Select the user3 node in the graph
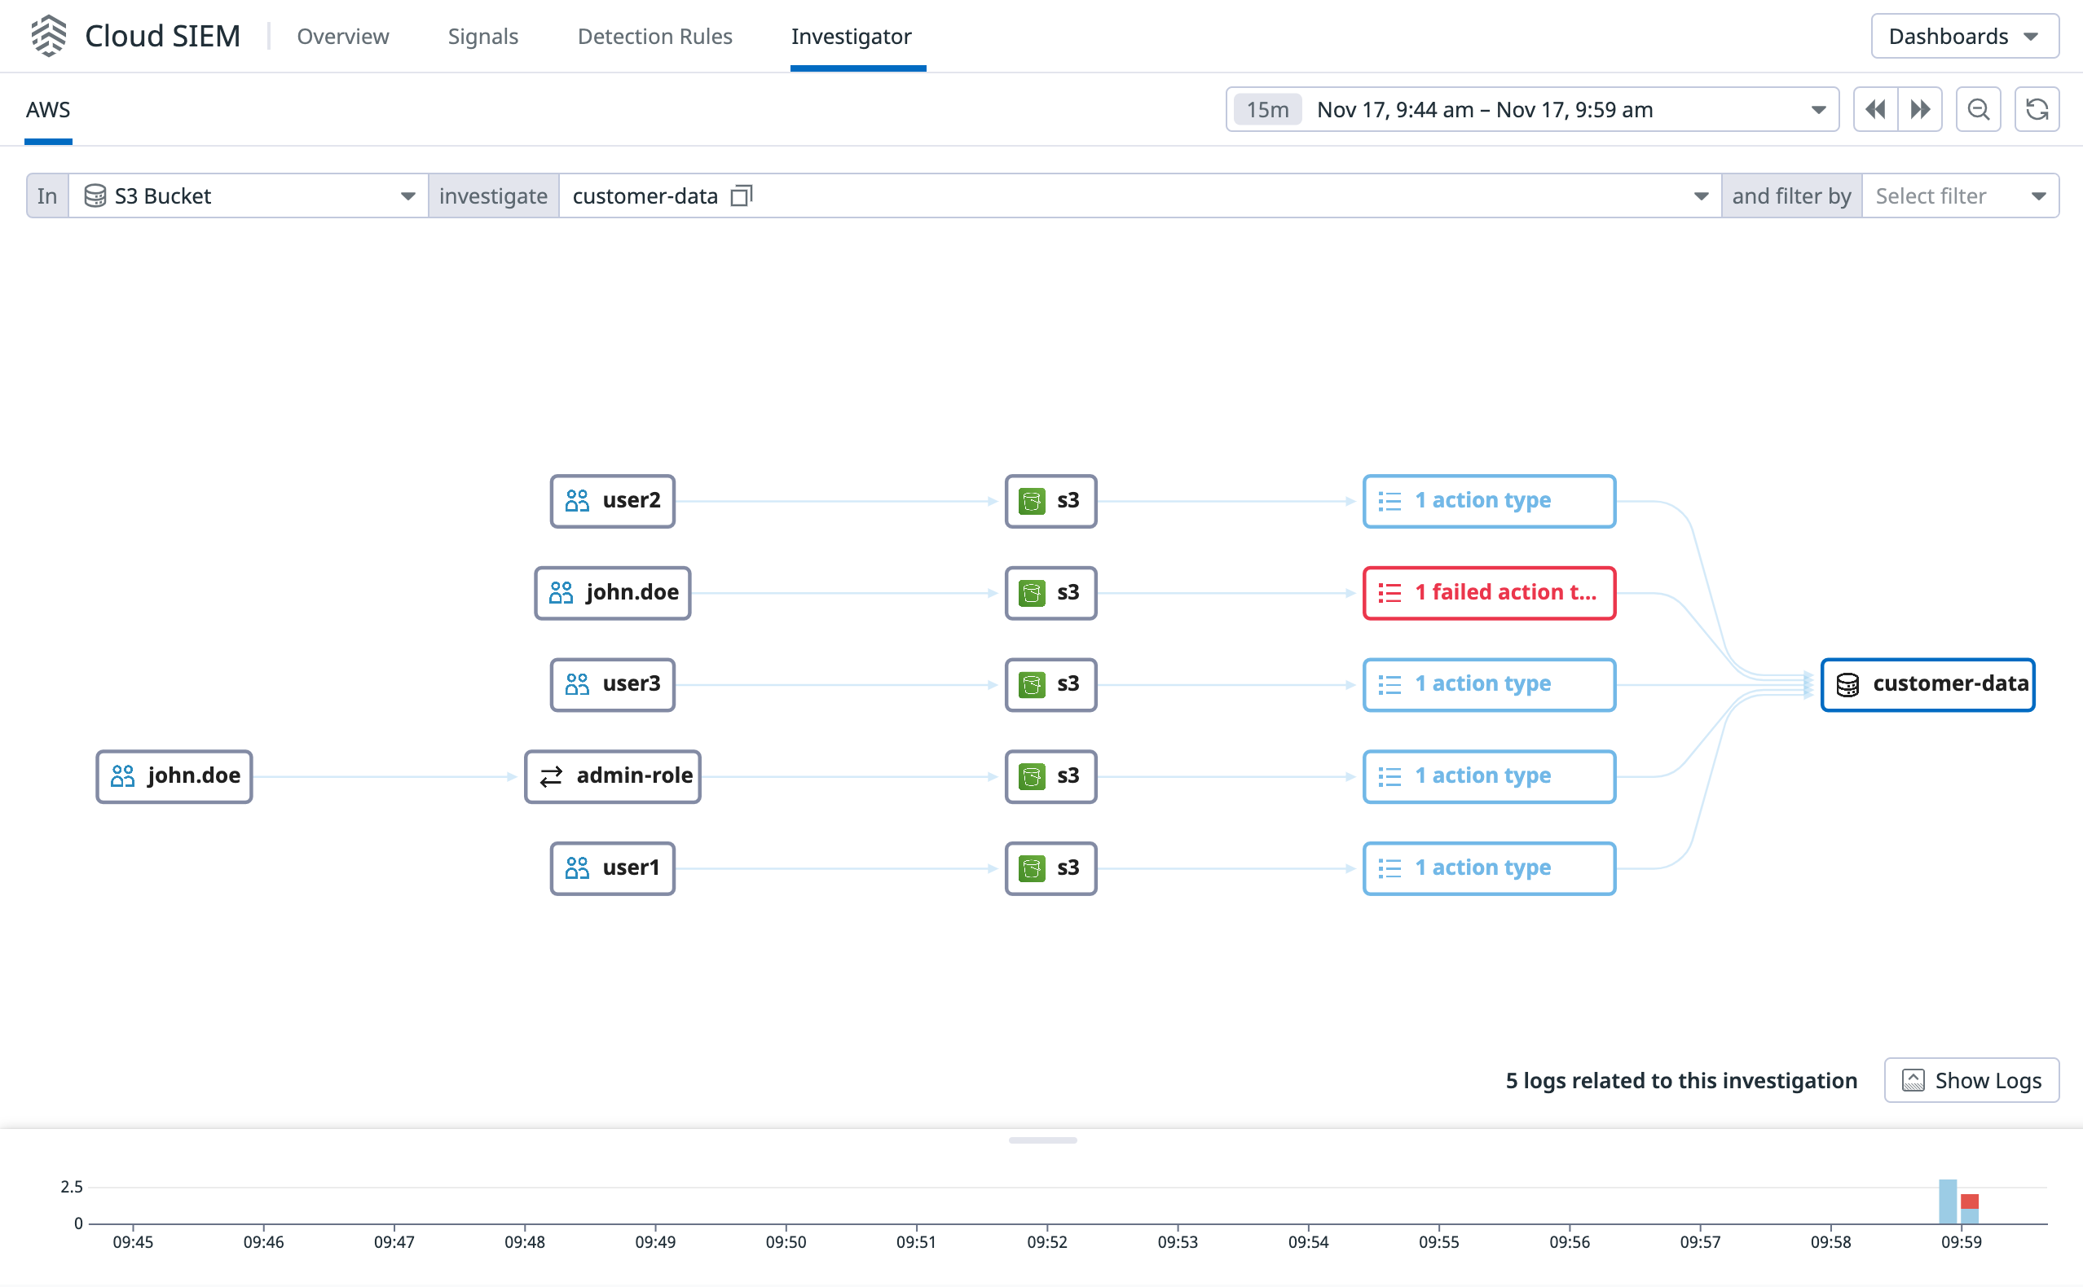The image size is (2083, 1287). pyautogui.click(x=611, y=683)
